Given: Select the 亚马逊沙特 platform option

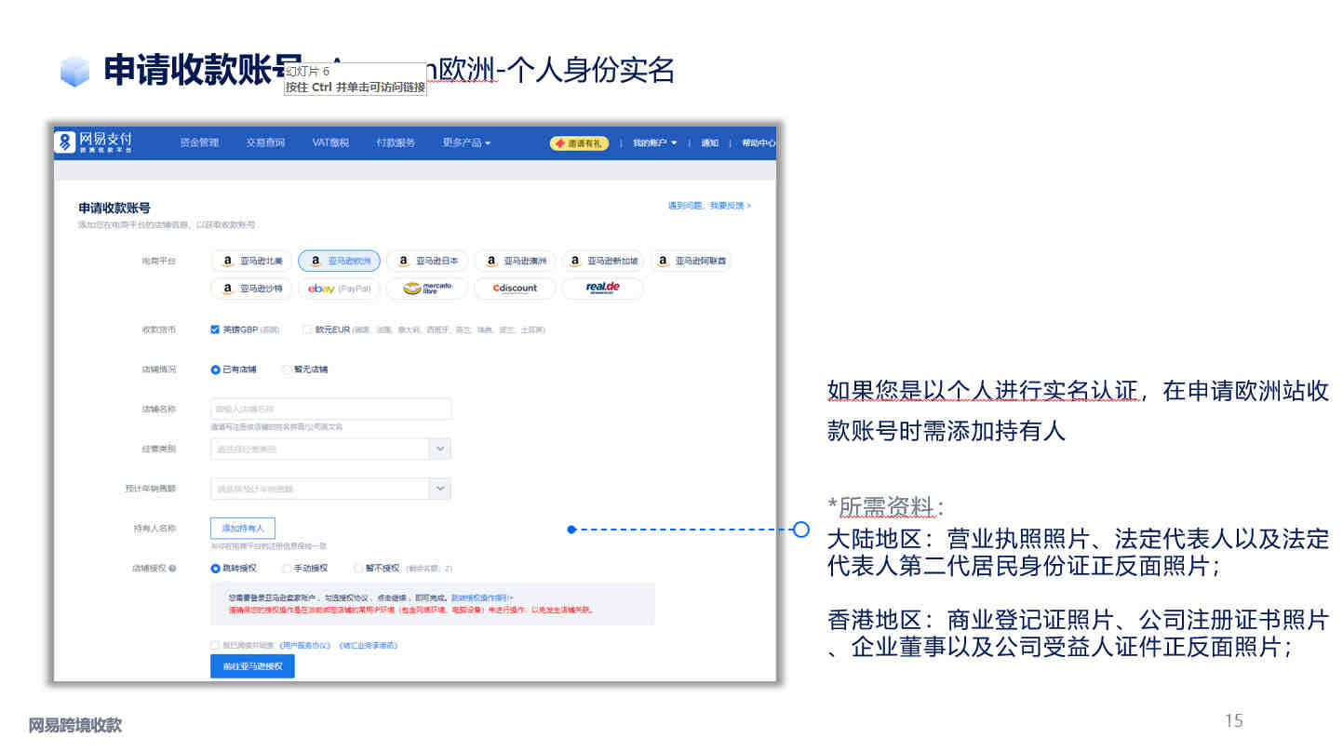Looking at the screenshot, I should point(251,289).
